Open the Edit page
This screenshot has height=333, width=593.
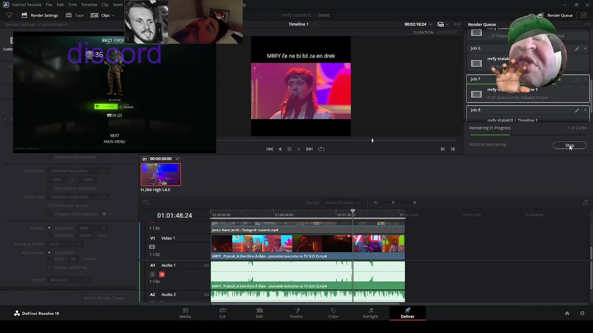coord(259,313)
